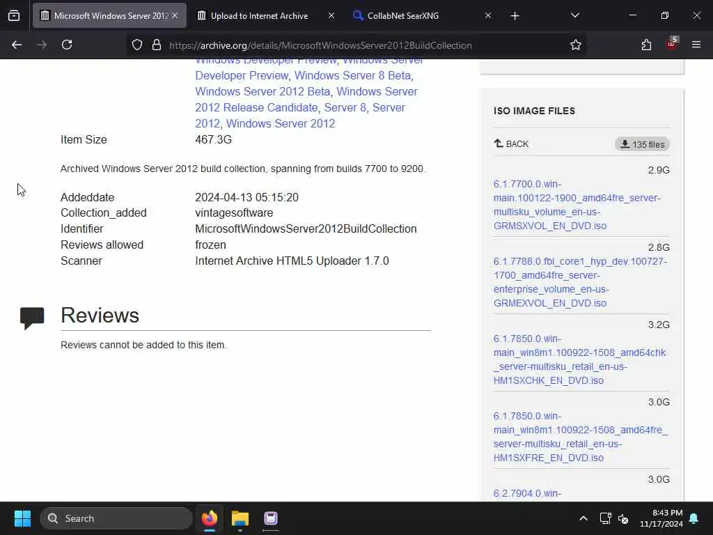Open the network status tray icon
The height and width of the screenshot is (535, 713).
pos(605,518)
